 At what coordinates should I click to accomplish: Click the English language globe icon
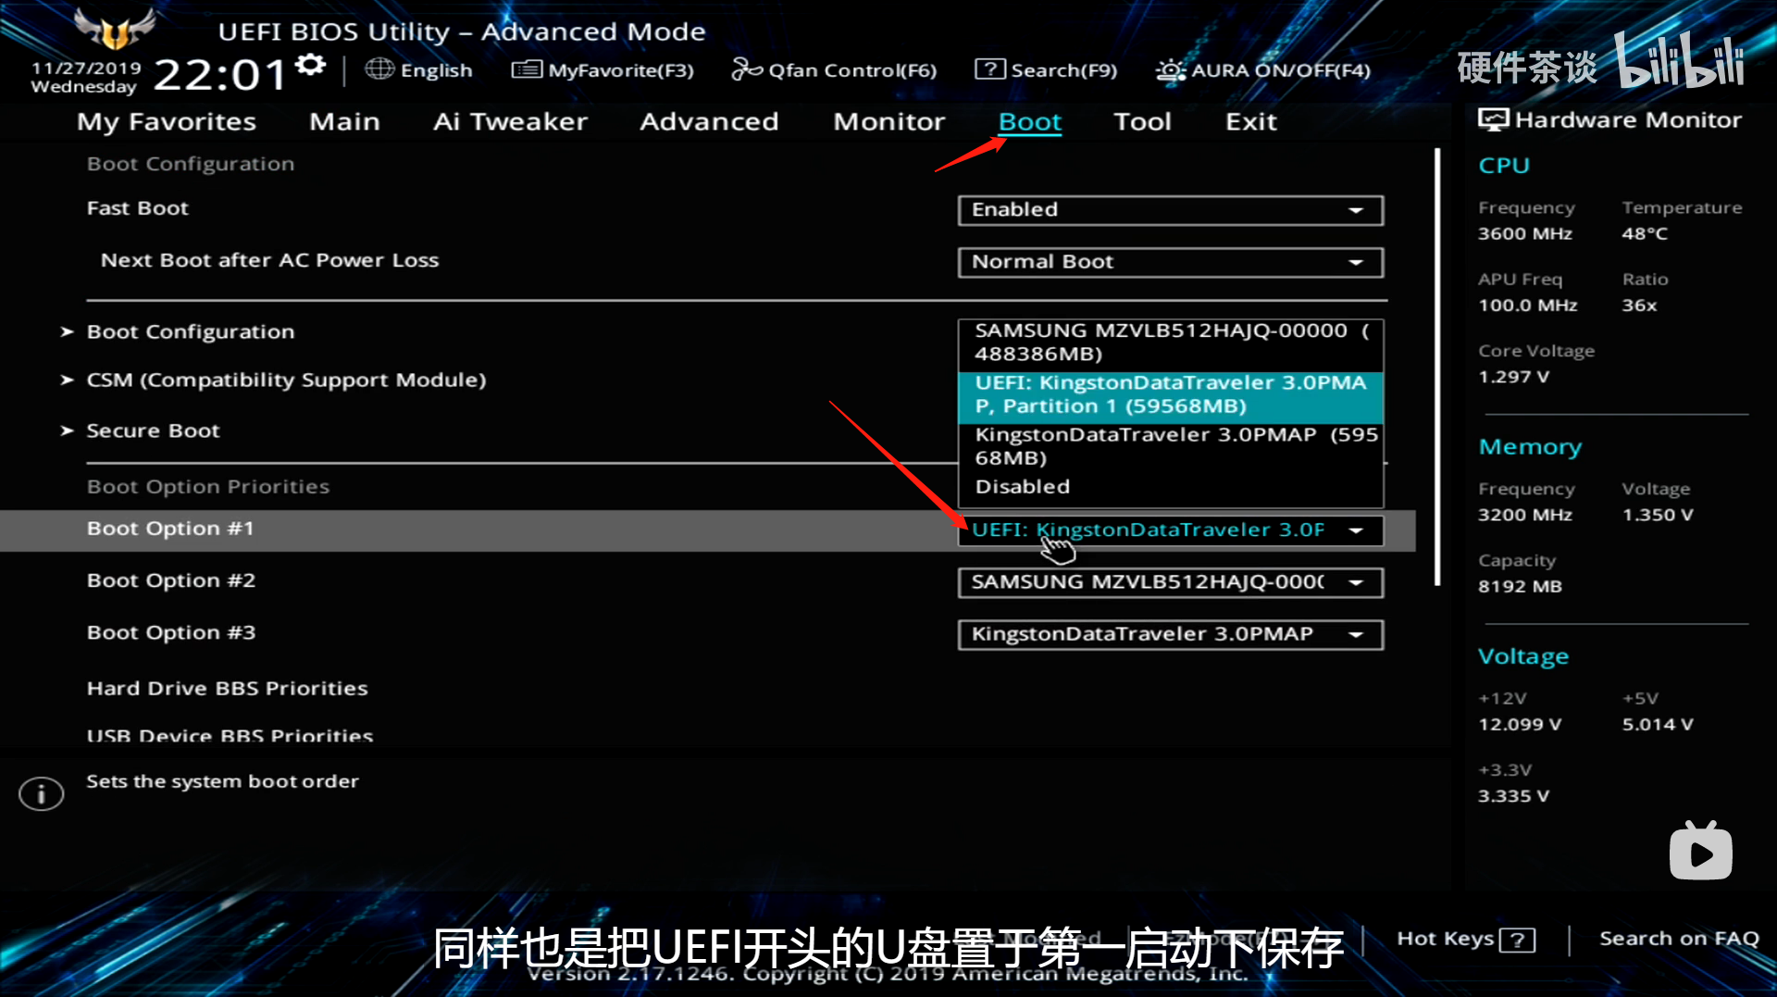[379, 69]
